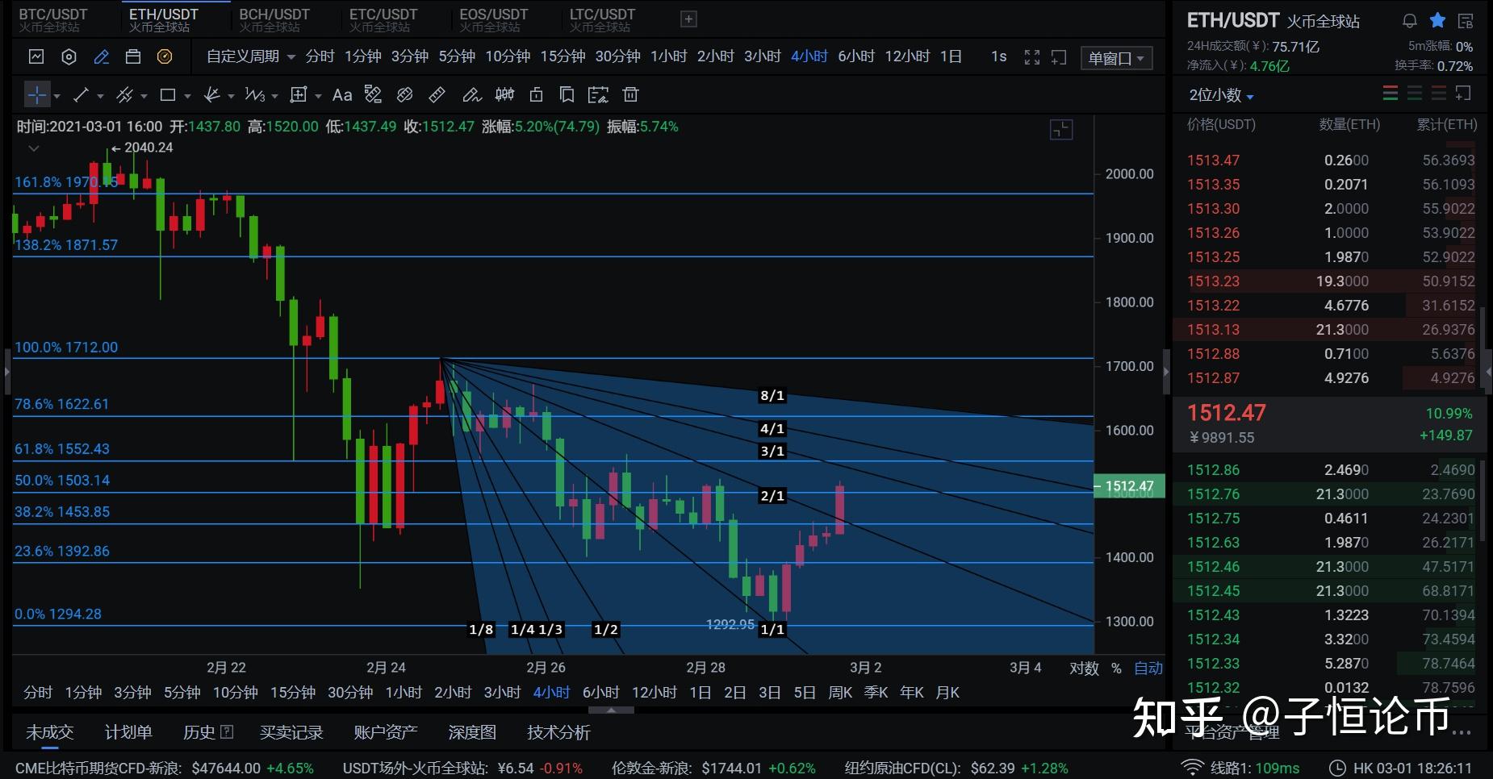Activate the Aa text annotation tool
The width and height of the screenshot is (1493, 779).
point(342,95)
